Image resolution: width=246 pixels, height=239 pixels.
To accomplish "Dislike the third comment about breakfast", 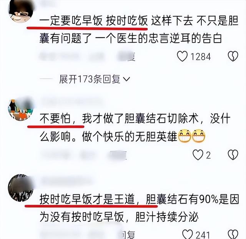I will point(233,235).
